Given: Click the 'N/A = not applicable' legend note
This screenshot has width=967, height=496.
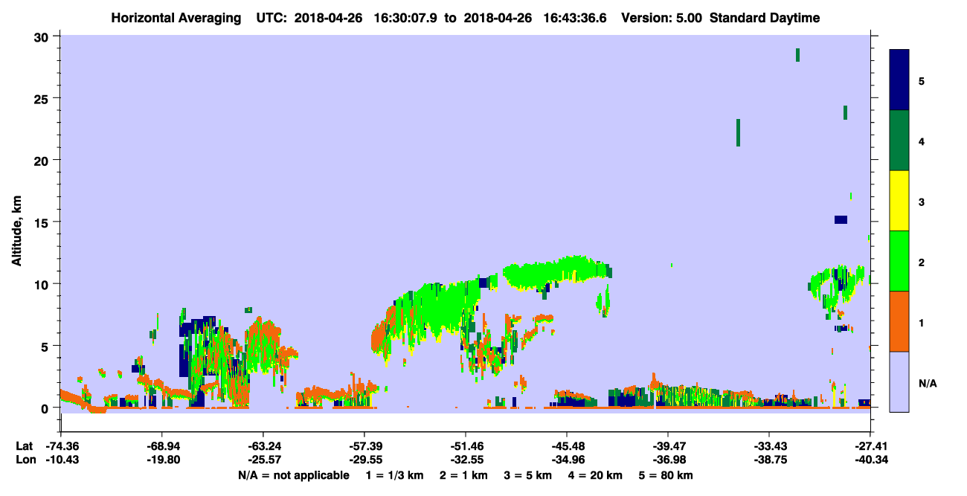Looking at the screenshot, I should [x=294, y=475].
